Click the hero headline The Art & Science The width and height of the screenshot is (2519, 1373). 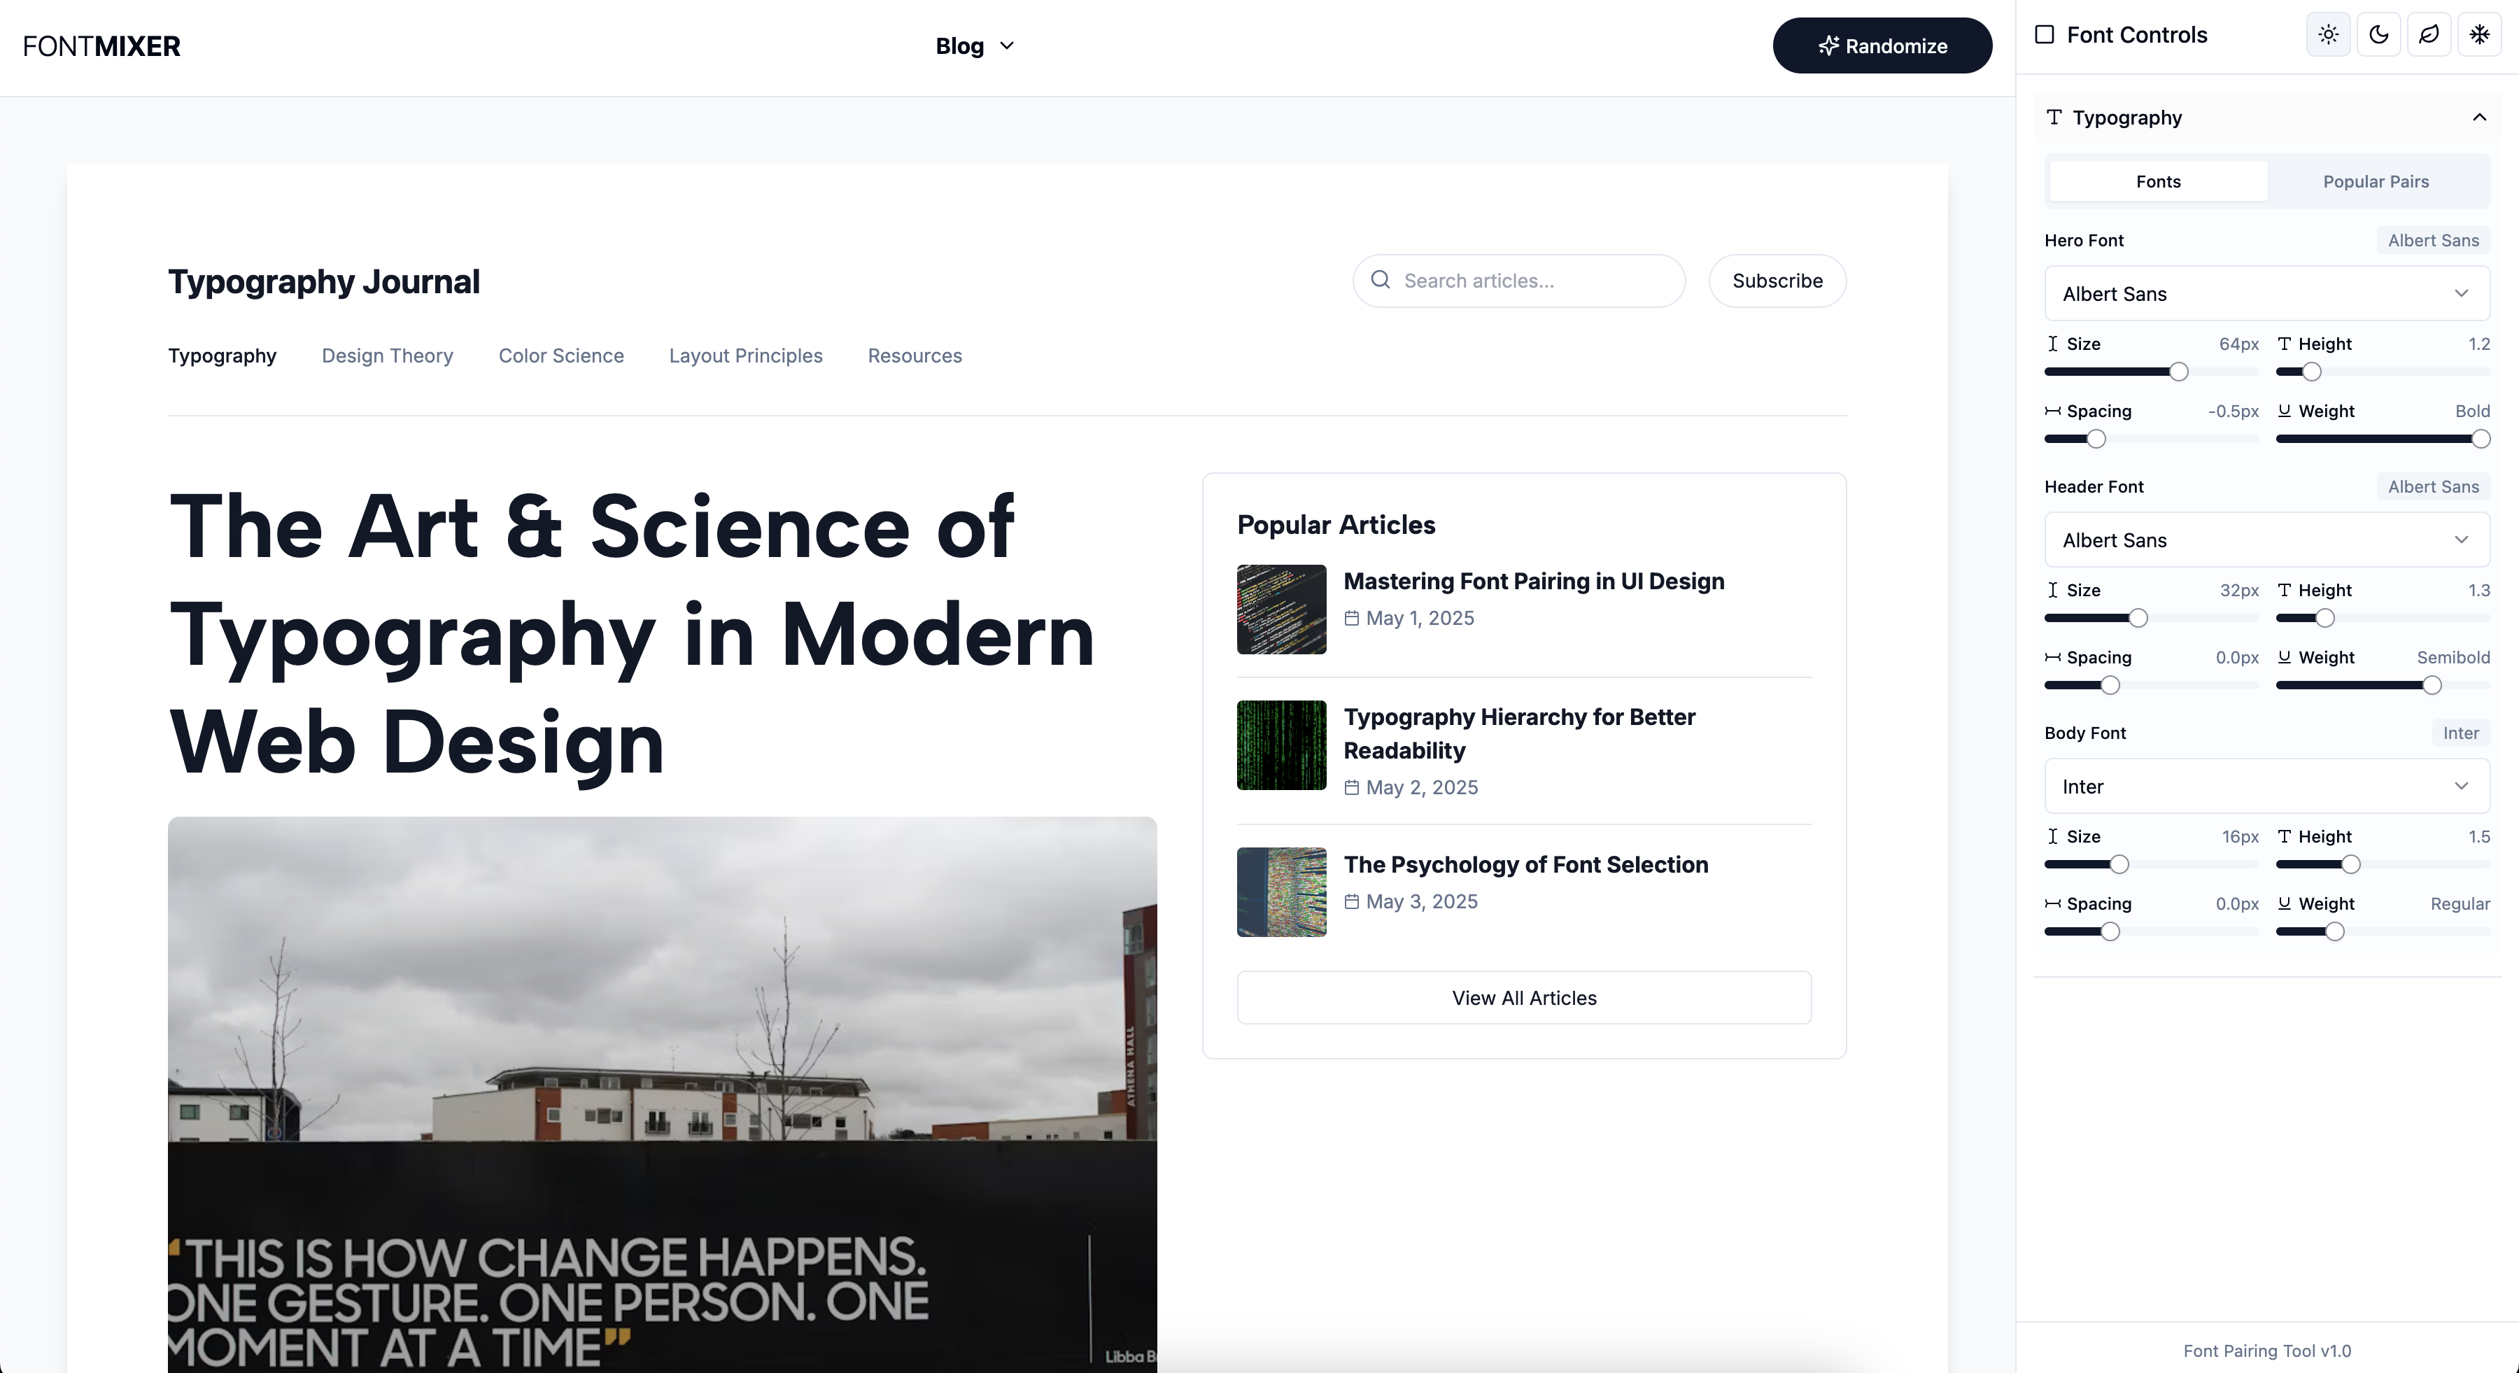[x=630, y=634]
